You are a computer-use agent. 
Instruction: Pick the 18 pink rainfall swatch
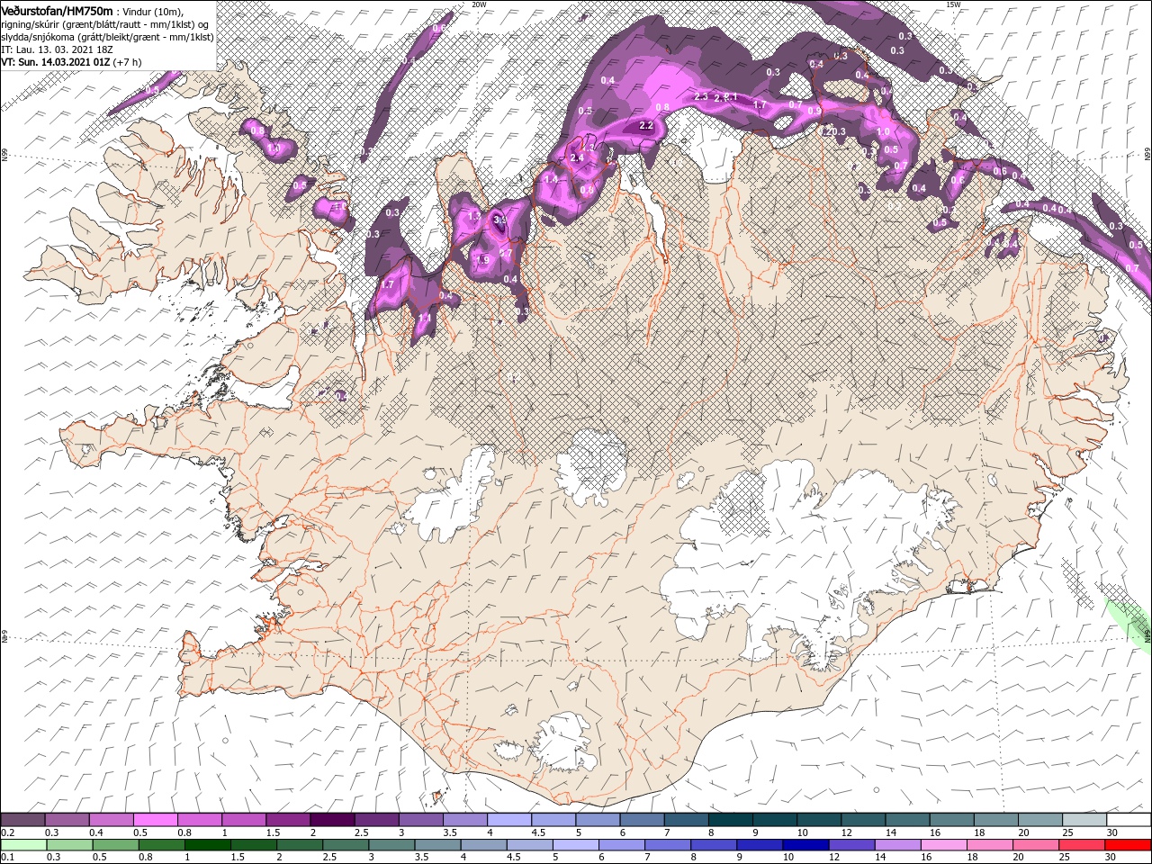click(988, 845)
